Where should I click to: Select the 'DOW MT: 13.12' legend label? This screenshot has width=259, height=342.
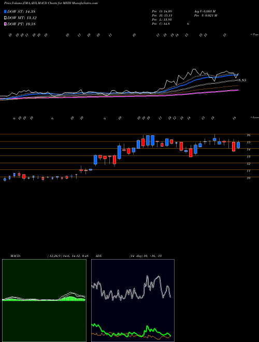click(22, 18)
